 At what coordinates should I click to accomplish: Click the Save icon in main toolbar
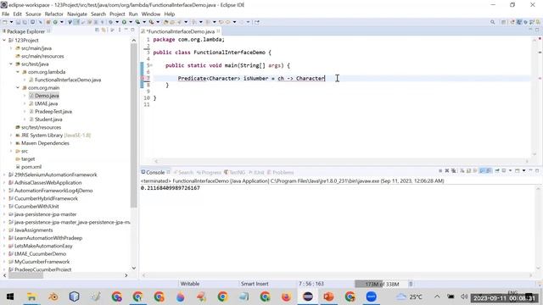pyautogui.click(x=18, y=22)
